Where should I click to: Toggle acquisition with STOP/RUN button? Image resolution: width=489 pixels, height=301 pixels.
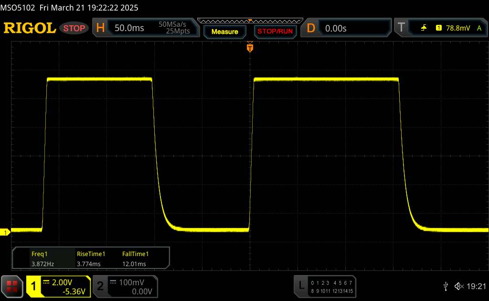pos(275,32)
